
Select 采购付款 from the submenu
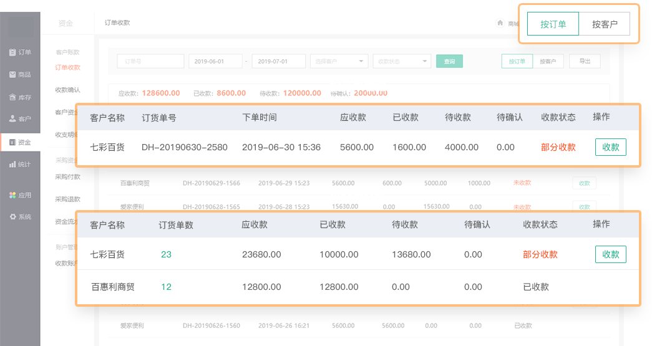(67, 177)
